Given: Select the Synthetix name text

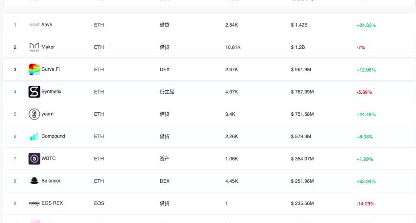Looking at the screenshot, I should [51, 92].
